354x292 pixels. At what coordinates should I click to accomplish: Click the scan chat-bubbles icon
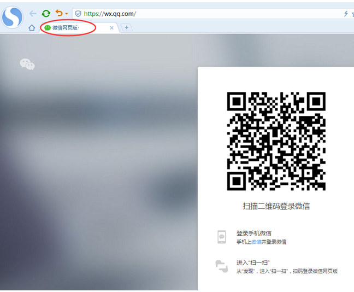221,266
